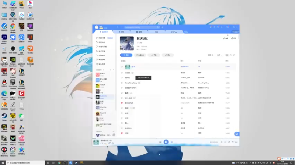Open the user avatar in title bar

[x=97, y=27]
